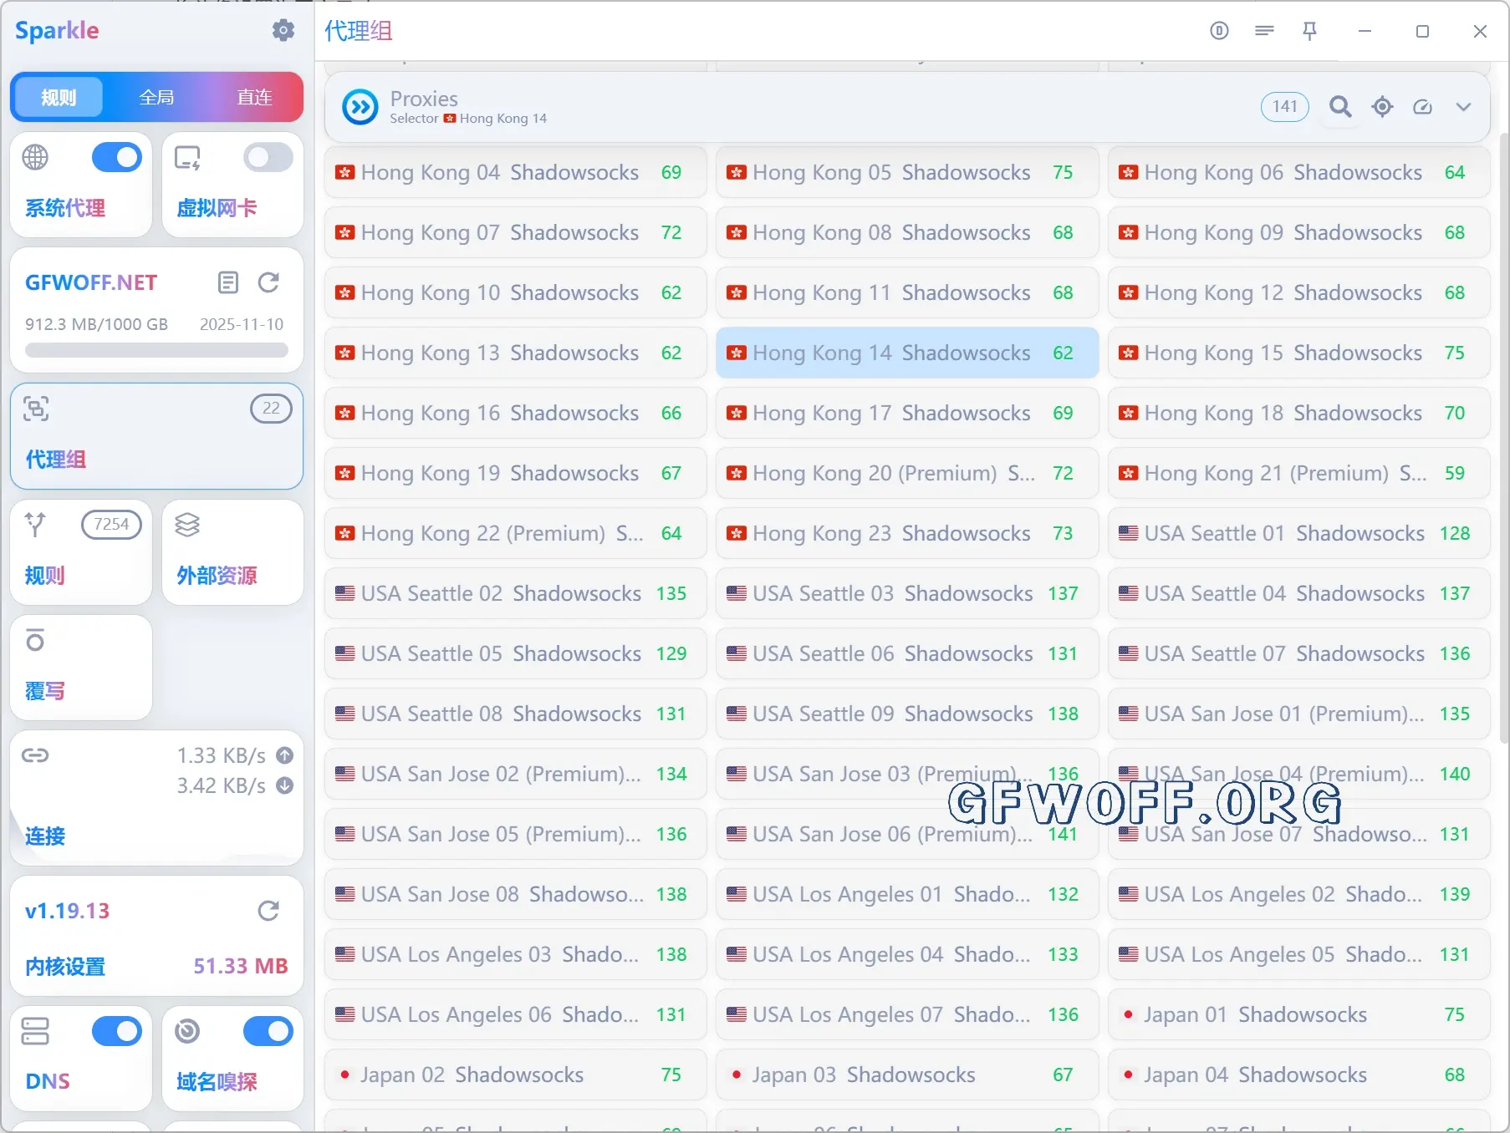Click the 141 proxy count badge
1510x1133 pixels.
point(1284,107)
